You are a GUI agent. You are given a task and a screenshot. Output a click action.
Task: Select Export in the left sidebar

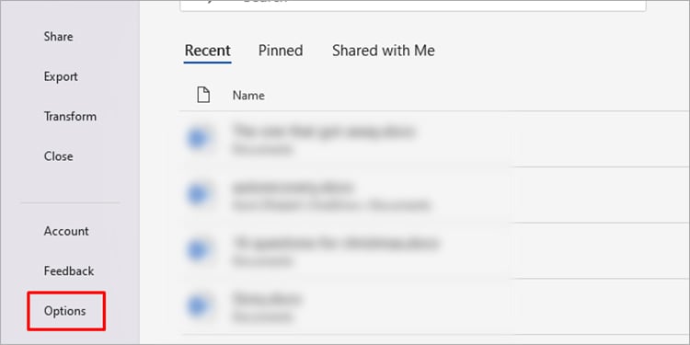pos(61,76)
